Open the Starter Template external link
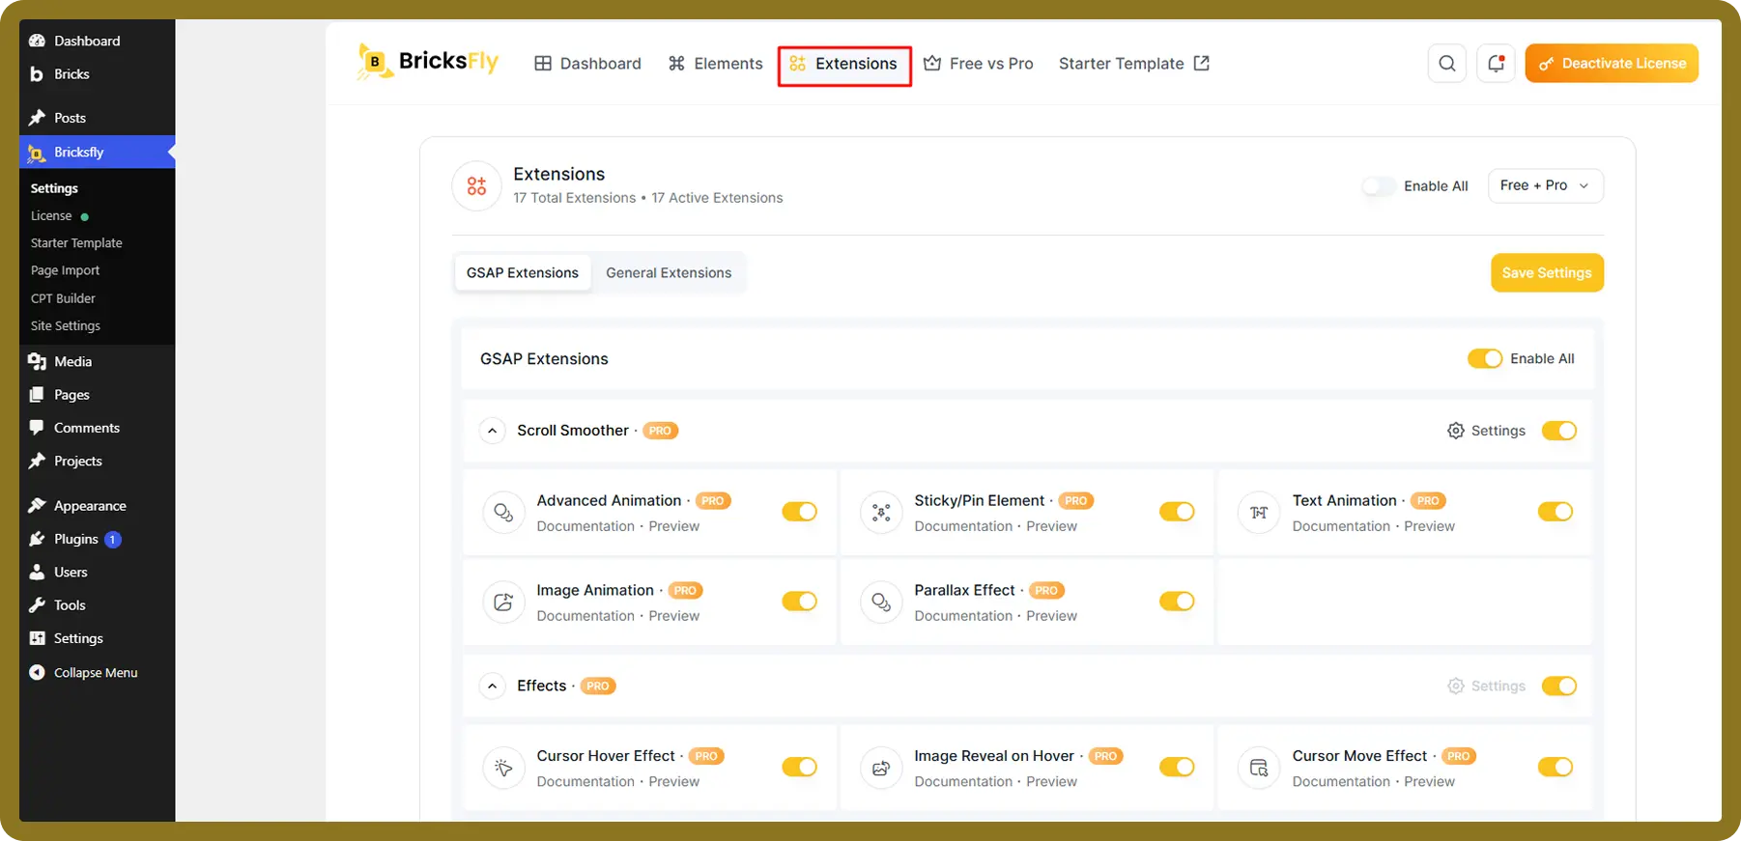Viewport: 1741px width, 841px height. pos(1134,64)
